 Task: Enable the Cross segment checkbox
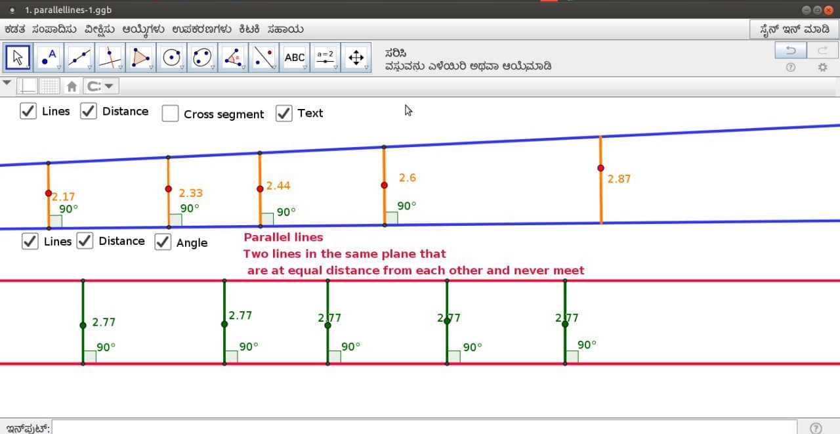[171, 114]
